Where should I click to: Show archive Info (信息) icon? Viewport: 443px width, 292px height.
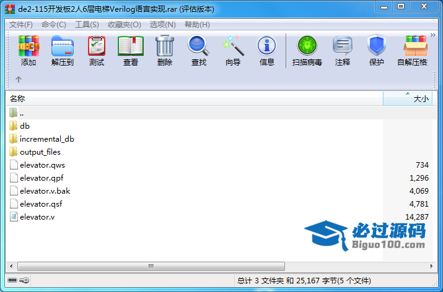tap(266, 46)
